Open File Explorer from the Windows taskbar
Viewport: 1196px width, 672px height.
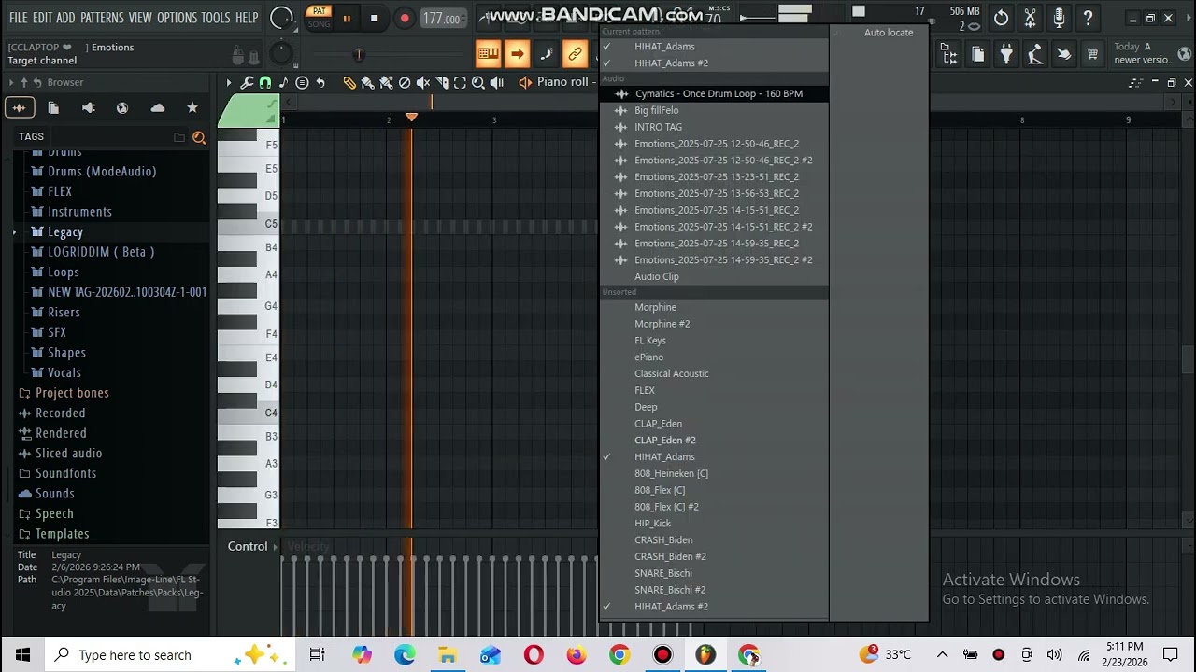point(448,655)
